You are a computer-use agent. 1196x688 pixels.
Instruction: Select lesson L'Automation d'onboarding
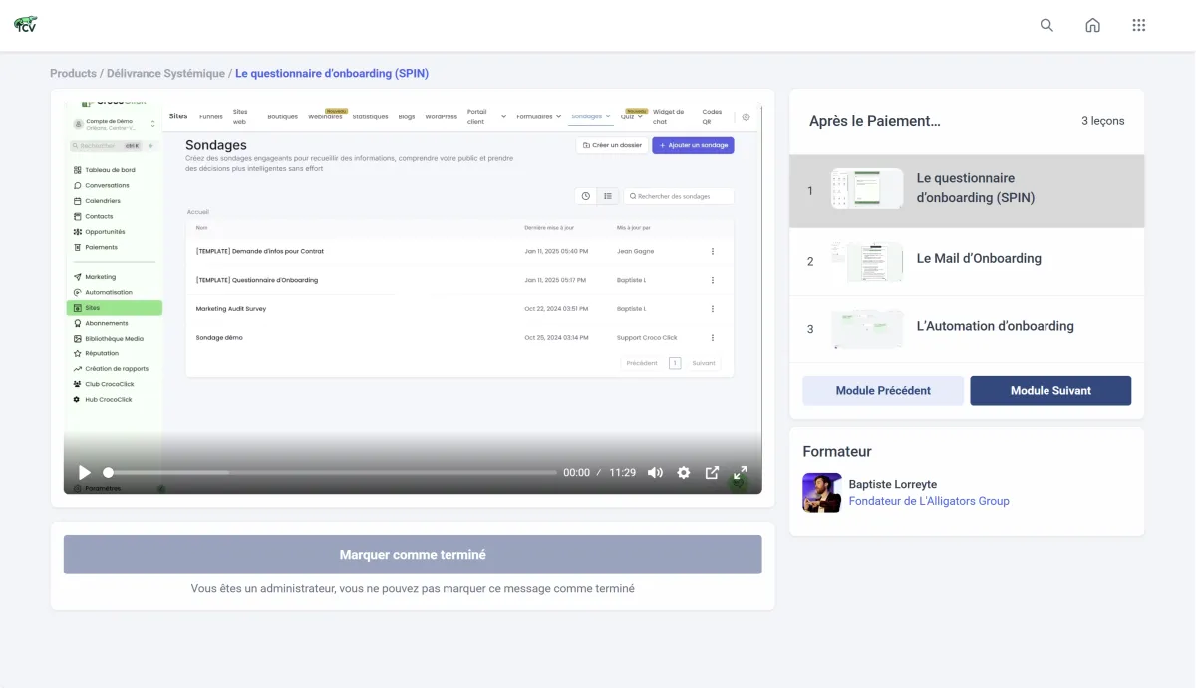click(967, 330)
